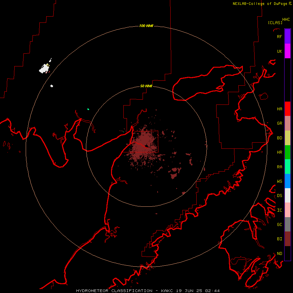Screen dimensions: 293x293
Task: Click the IC legend label
Action: click(279, 210)
